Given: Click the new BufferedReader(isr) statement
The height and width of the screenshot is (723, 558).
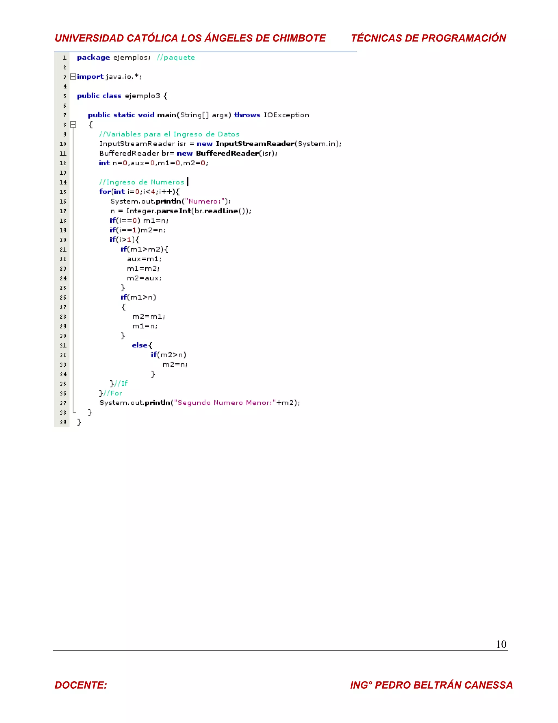Looking at the screenshot, I should coord(227,153).
